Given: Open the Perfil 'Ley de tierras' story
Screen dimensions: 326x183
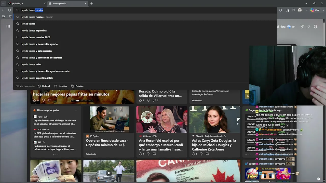Looking at the screenshot, I should [x=54, y=122].
